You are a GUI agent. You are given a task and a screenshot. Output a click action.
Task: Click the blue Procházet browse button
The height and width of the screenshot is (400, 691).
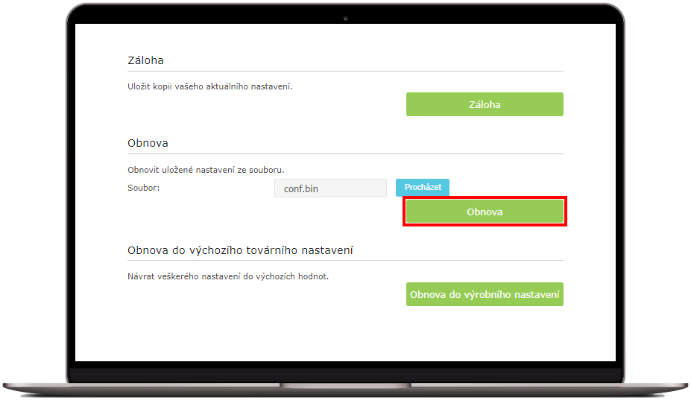click(x=422, y=187)
